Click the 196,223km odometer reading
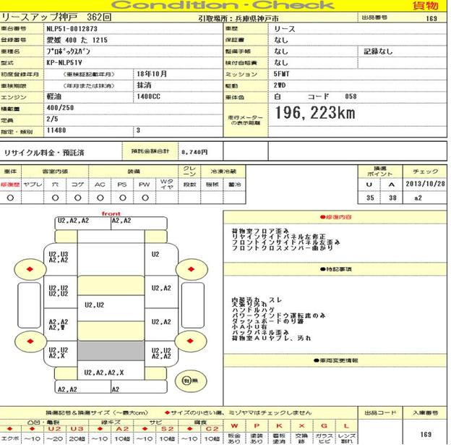 (315, 113)
